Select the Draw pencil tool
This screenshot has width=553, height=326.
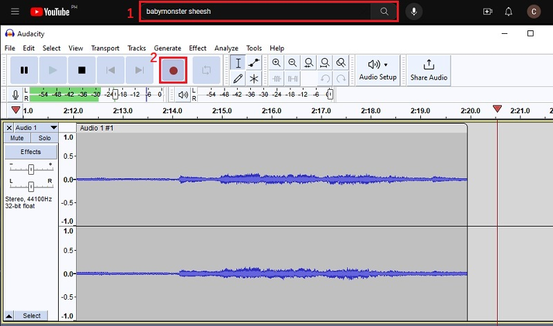(238, 78)
